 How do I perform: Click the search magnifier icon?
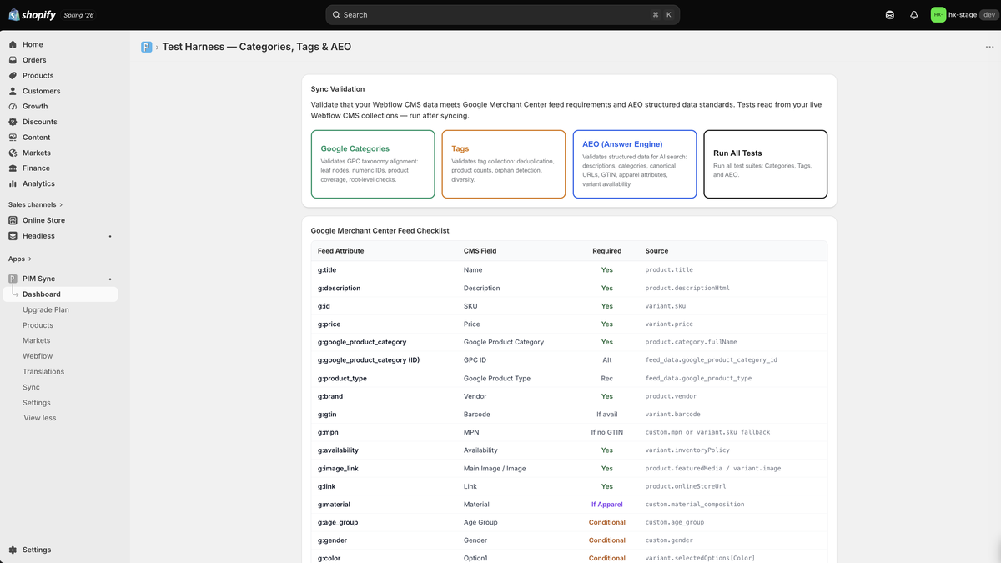click(336, 15)
